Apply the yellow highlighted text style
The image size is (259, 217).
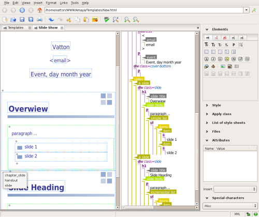coord(227,59)
